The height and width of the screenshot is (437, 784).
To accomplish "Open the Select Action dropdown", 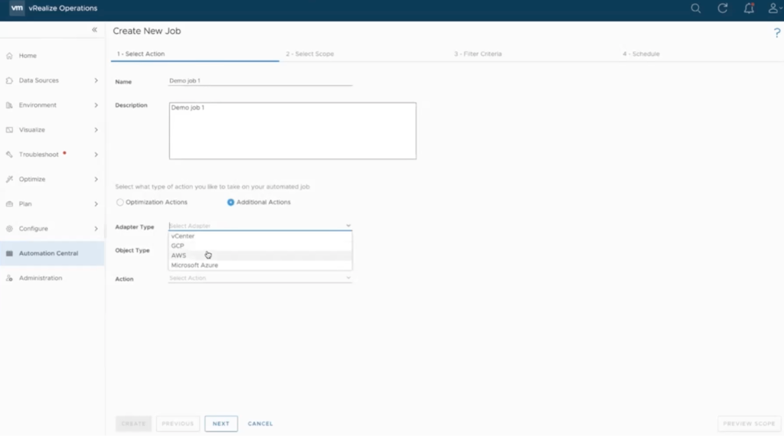I will click(x=260, y=279).
